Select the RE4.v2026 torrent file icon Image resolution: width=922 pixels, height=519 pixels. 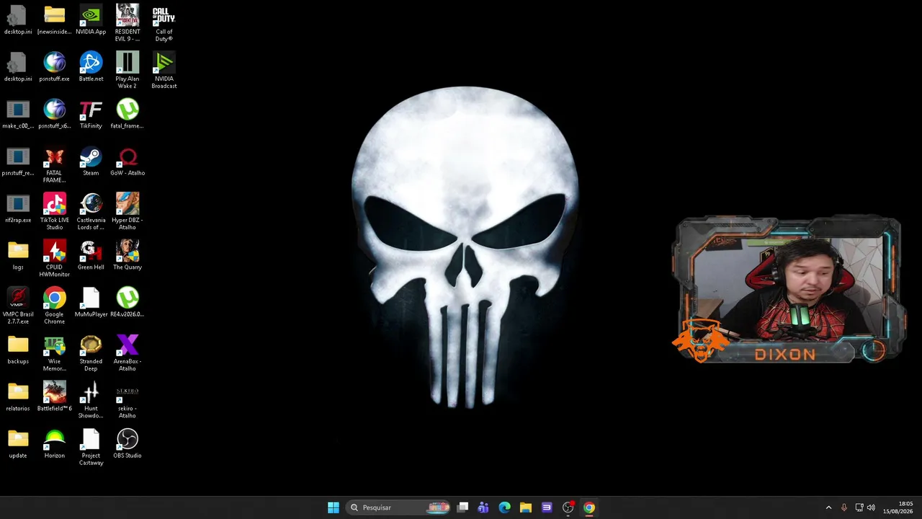[x=127, y=303]
